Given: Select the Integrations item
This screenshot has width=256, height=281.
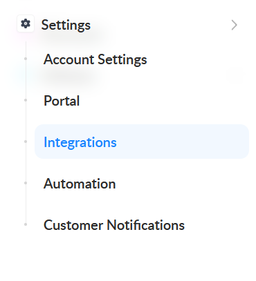Looking at the screenshot, I should (x=142, y=142).
